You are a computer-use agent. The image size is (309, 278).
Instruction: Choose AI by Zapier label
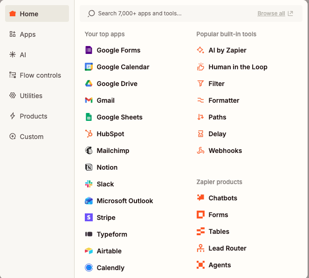[x=227, y=50]
